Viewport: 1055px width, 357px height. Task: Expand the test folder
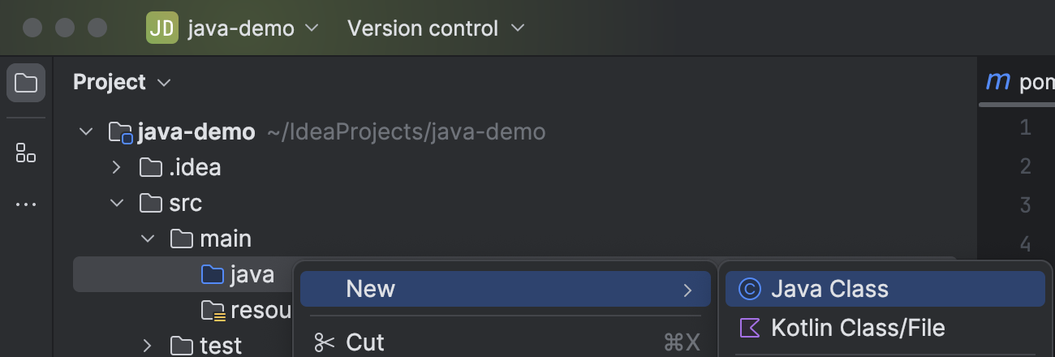point(148,346)
